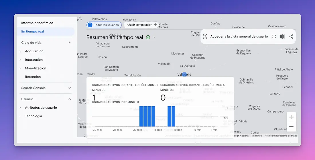This screenshot has height=160, width=315.
Task: Expand the Monetización tree item
Action: (x=20, y=68)
